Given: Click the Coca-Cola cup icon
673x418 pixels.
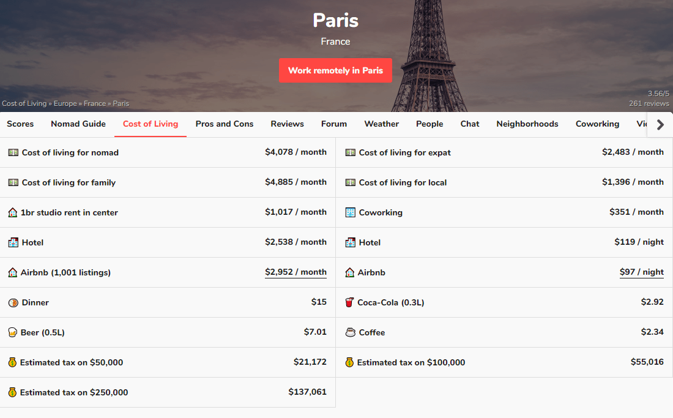Looking at the screenshot, I should click(350, 302).
